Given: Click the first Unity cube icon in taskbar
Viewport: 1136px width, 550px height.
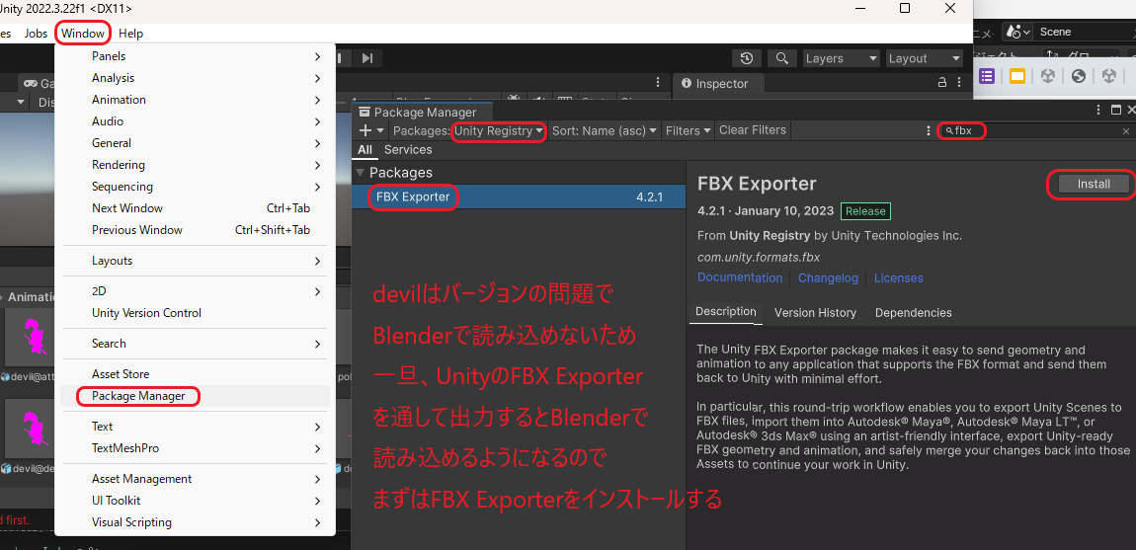Looking at the screenshot, I should point(1047,76).
